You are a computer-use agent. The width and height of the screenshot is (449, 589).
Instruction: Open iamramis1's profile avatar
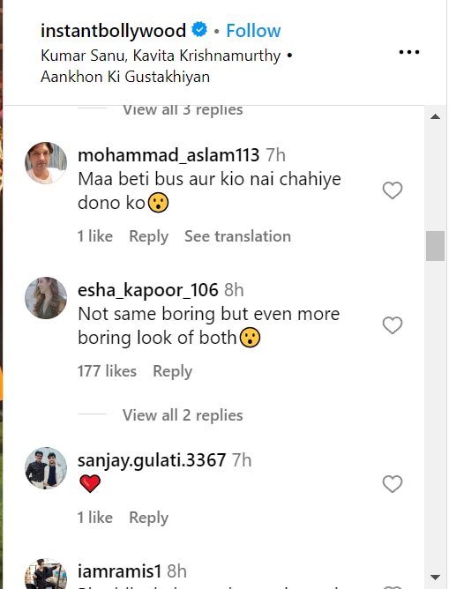point(46,575)
